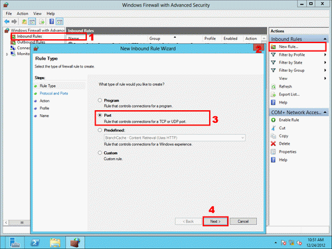The width and height of the screenshot is (332, 249).
Task: Click the disabled Back button
Action: (188, 221)
